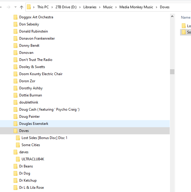The image size is (191, 192).
Task: Select the Dr Beans folder
Action: click(26, 166)
